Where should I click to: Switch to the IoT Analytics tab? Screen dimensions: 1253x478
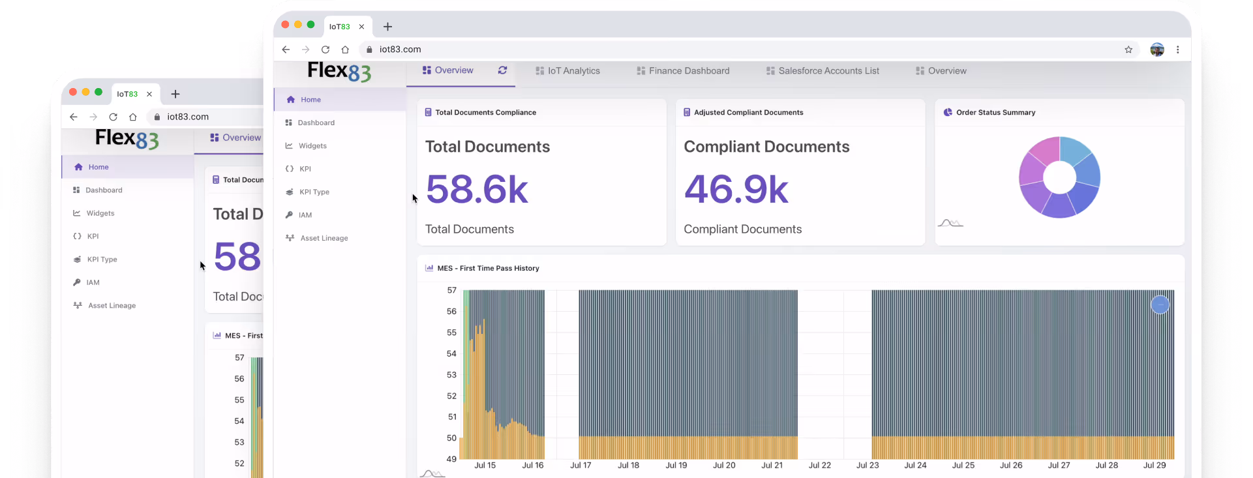click(x=567, y=71)
